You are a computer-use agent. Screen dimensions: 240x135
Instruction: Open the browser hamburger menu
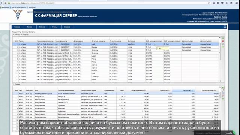point(237,3)
